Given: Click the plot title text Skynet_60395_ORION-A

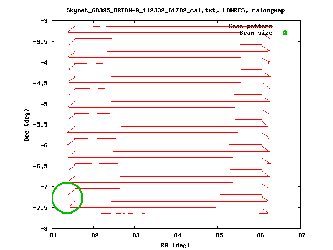Looking at the screenshot, I should 175,10.
